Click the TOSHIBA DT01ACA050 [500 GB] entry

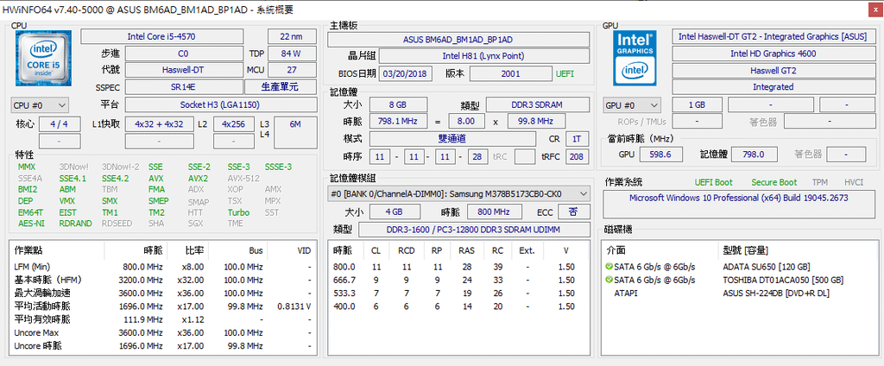click(x=783, y=280)
